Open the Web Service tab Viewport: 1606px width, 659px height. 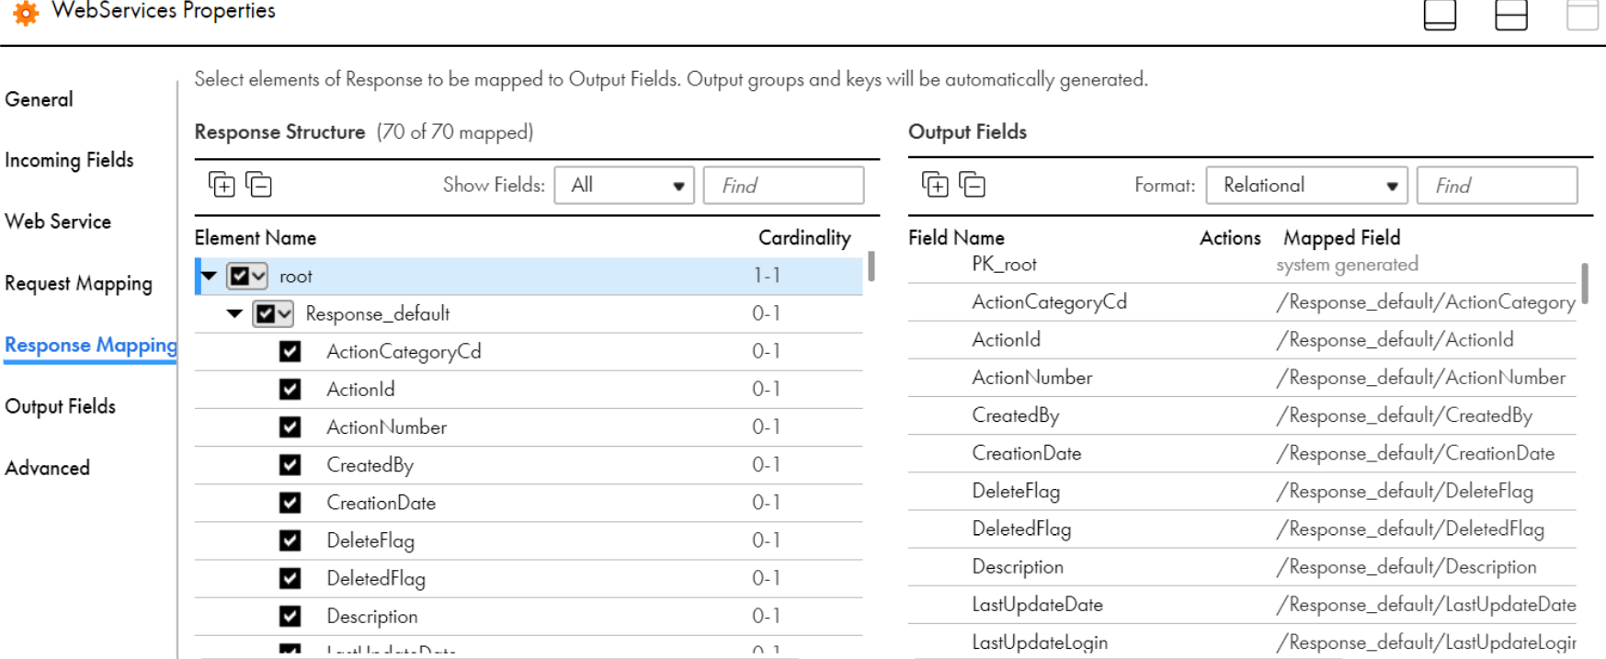pos(58,222)
